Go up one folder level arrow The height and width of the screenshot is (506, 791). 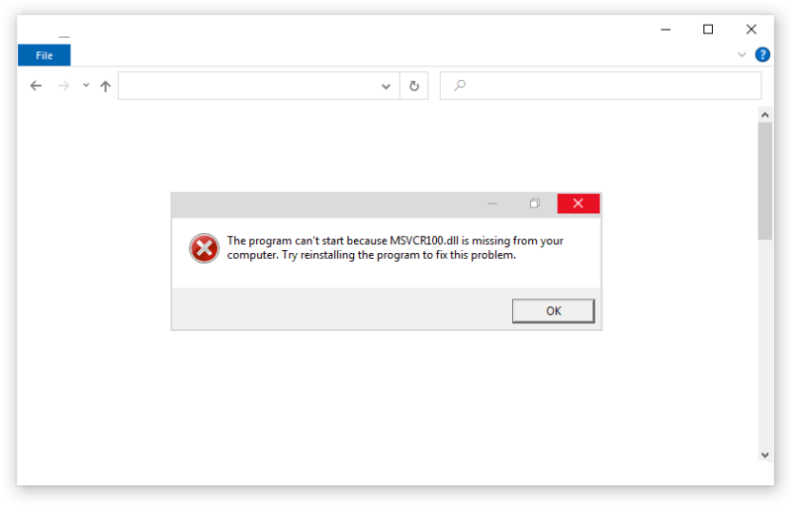point(105,86)
